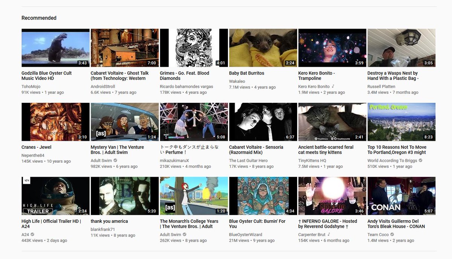Viewport: 452px width, 259px height.
Task: Click the Destroy a Wasps Nest title
Action: pyautogui.click(x=393, y=76)
